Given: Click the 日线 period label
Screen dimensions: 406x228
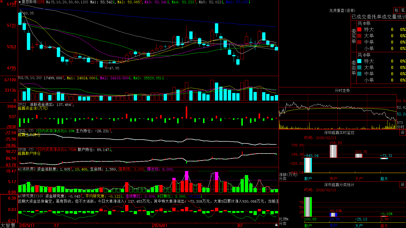Looking at the screenshot, I should point(41,2).
